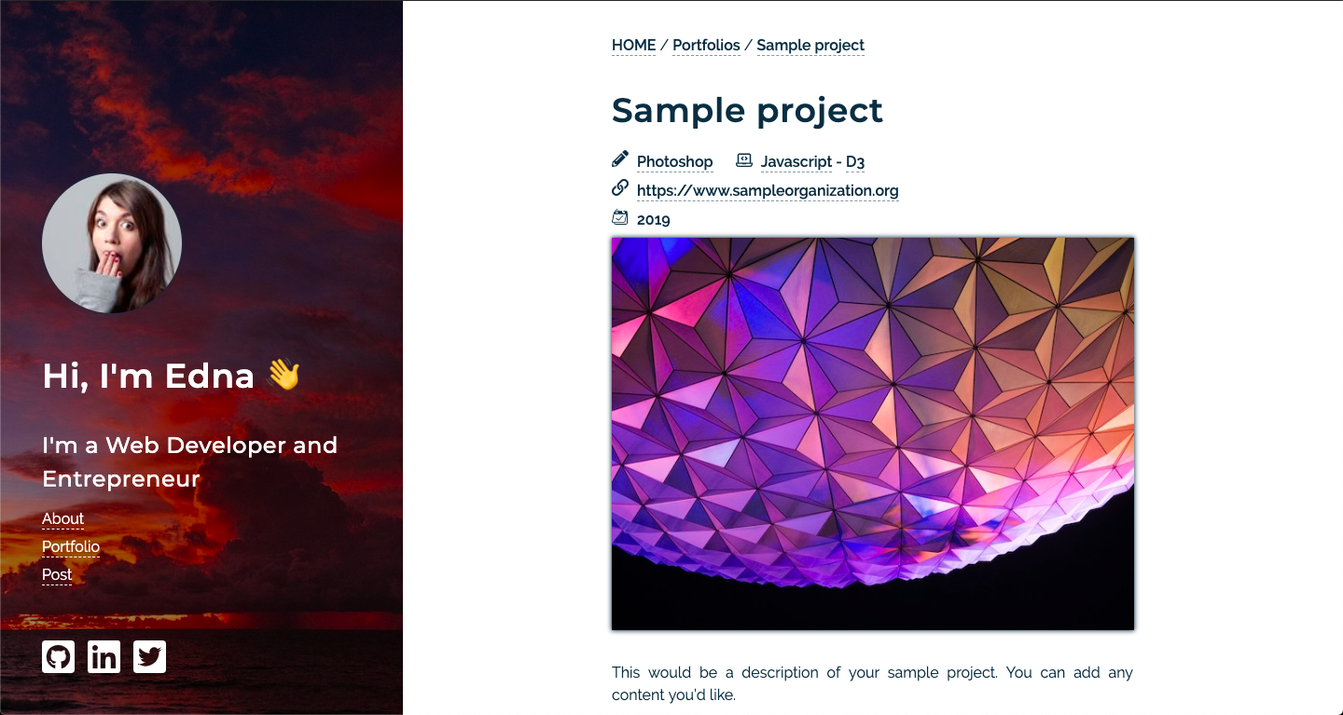The image size is (1343, 715).
Task: Open the Post section in the sidebar
Action: [x=56, y=574]
